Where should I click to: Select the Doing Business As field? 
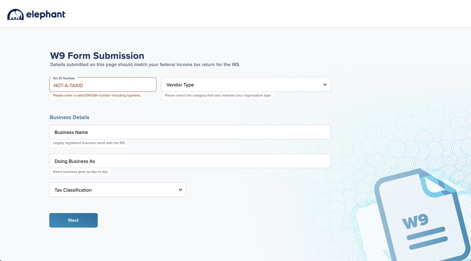pos(190,161)
